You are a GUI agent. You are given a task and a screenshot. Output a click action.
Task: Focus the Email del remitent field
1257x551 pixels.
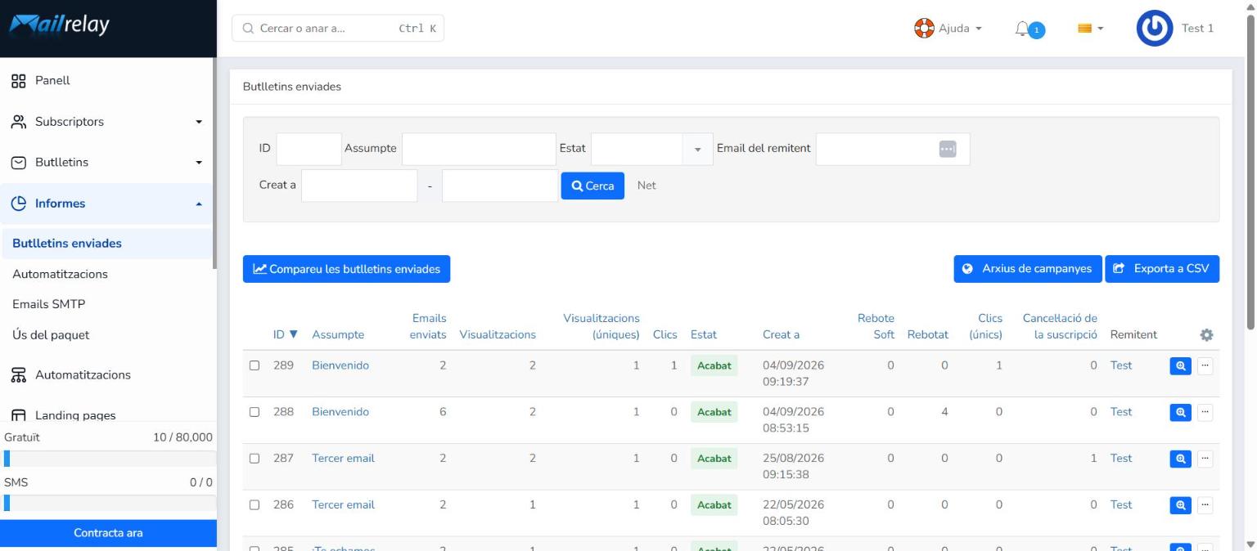point(893,149)
